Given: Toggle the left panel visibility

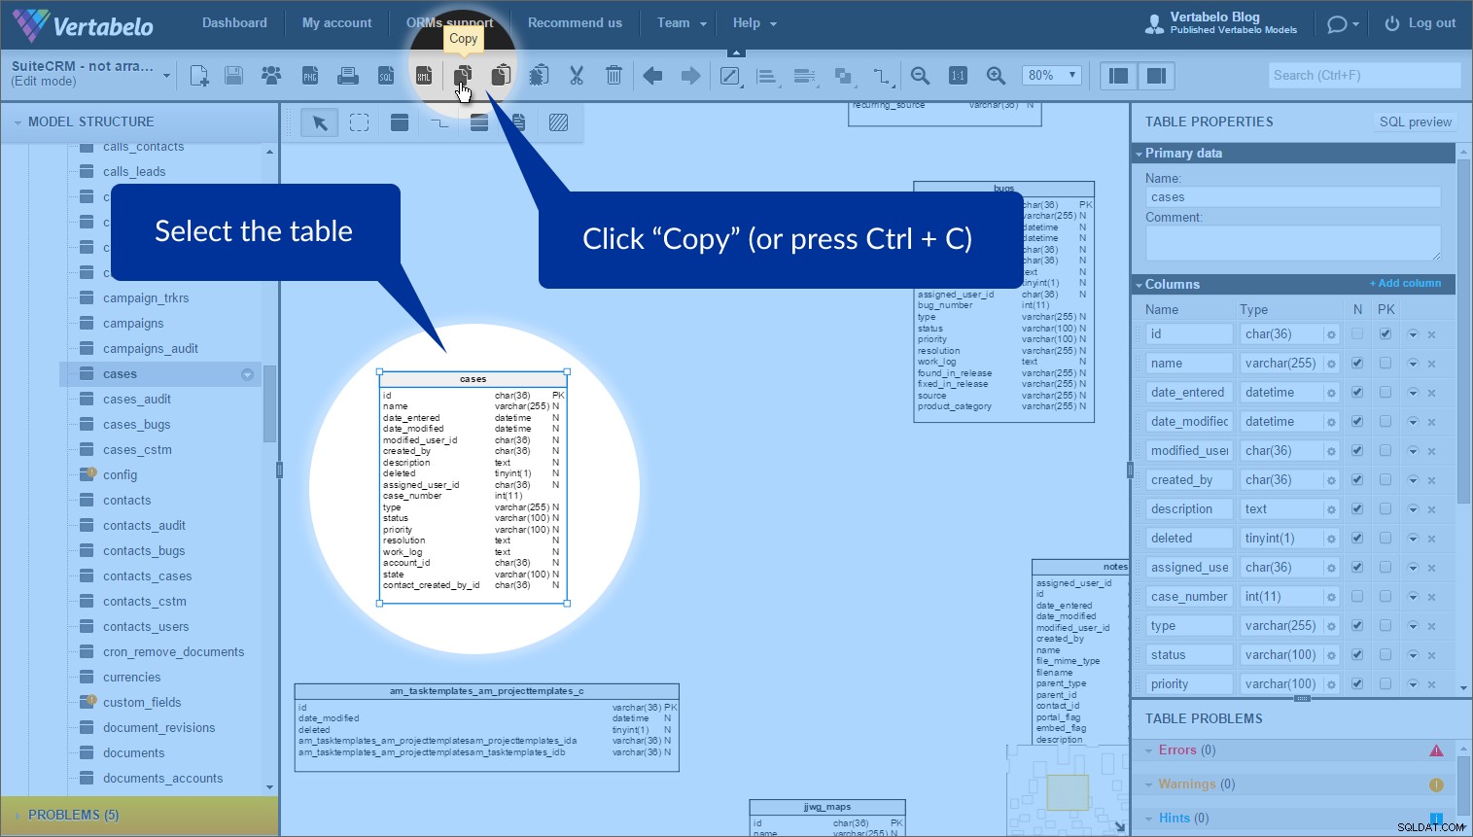Looking at the screenshot, I should 1119,76.
